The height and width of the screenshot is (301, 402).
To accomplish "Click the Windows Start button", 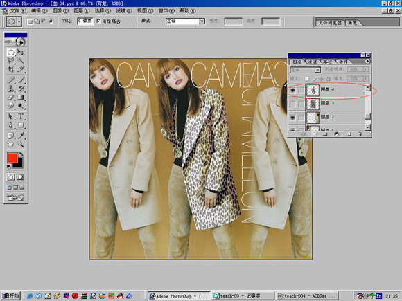I will click(11, 296).
